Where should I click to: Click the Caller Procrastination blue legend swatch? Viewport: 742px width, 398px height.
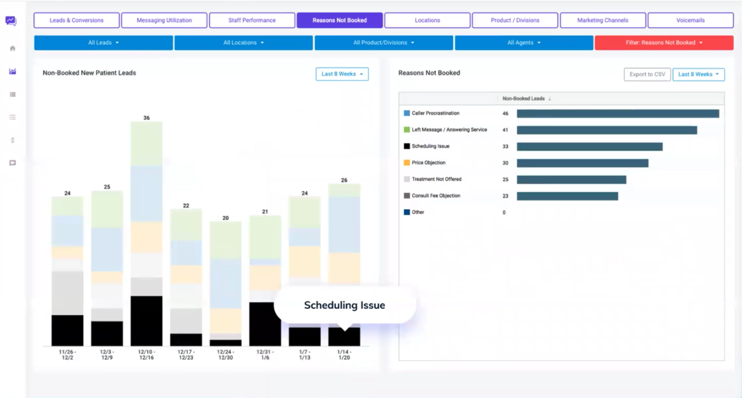(405, 113)
